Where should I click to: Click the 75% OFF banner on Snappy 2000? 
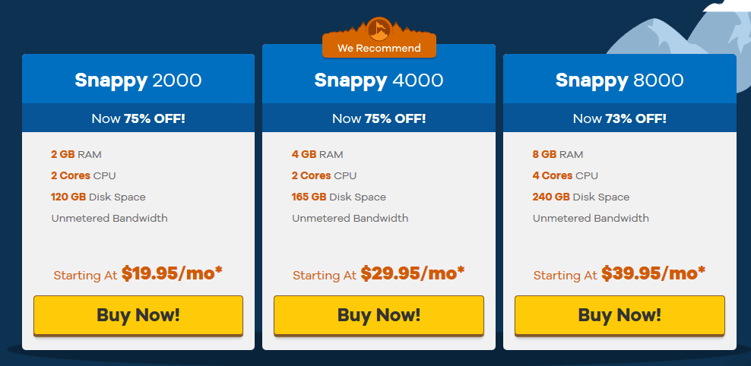pos(138,118)
